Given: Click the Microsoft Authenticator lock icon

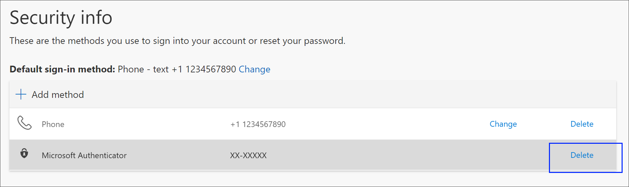Looking at the screenshot, I should (x=24, y=153).
